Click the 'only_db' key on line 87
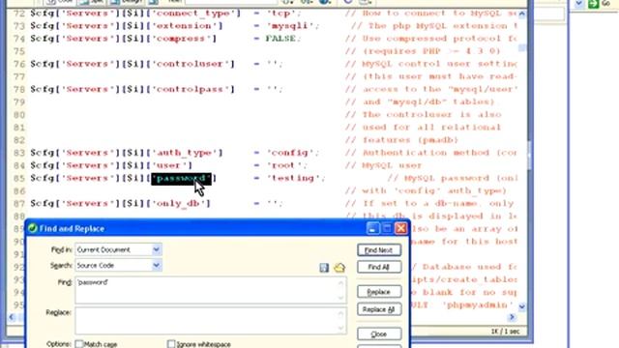619x348 pixels. [181, 204]
